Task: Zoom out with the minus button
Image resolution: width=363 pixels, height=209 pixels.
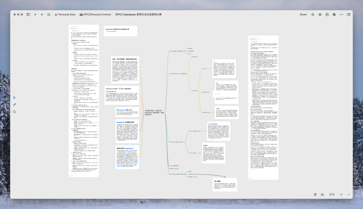Action: [x=348, y=194]
